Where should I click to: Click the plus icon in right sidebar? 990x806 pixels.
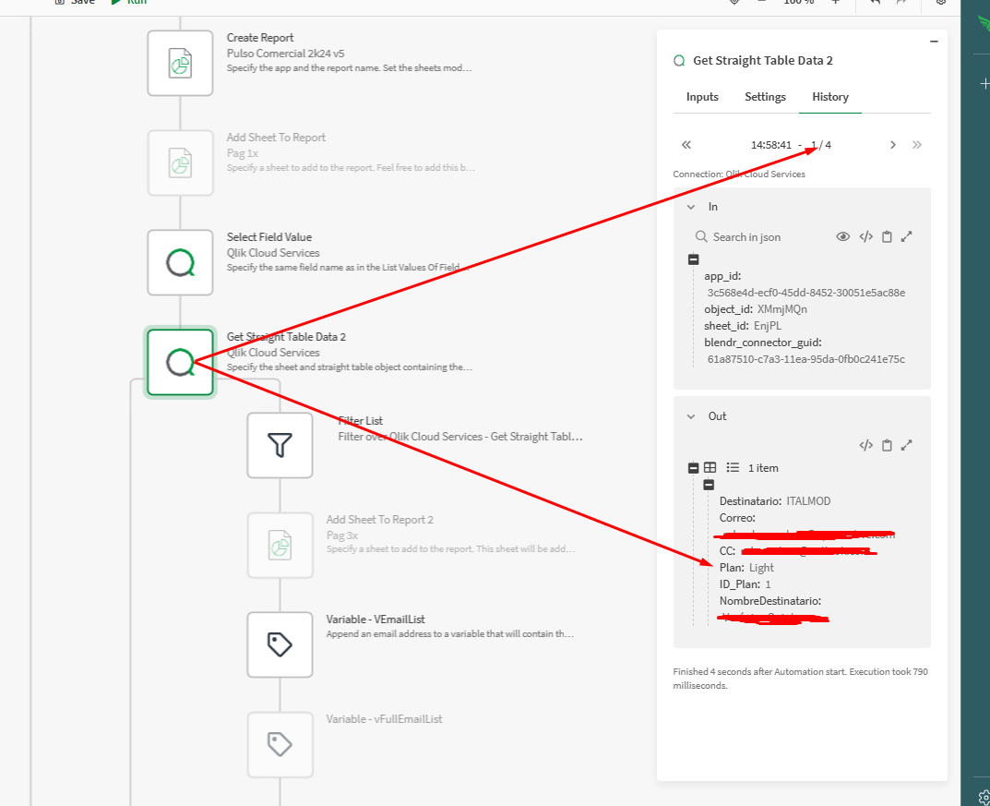984,83
